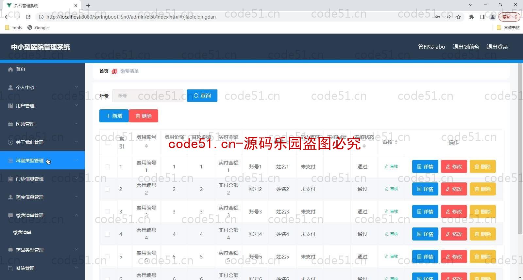523x280 pixels.
Task: Click 退出到前台 in the header
Action: [466, 47]
